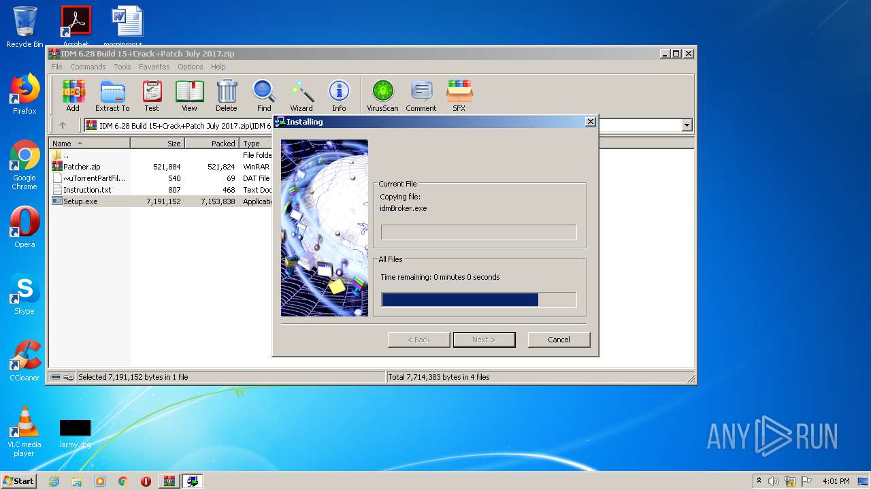Select Setup.exe in file list
871x490 pixels.
[161, 201]
